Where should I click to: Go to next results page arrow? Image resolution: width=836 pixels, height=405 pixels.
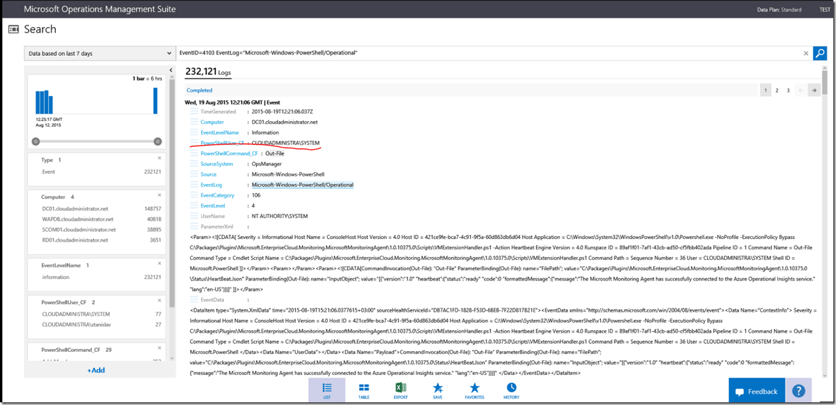813,90
